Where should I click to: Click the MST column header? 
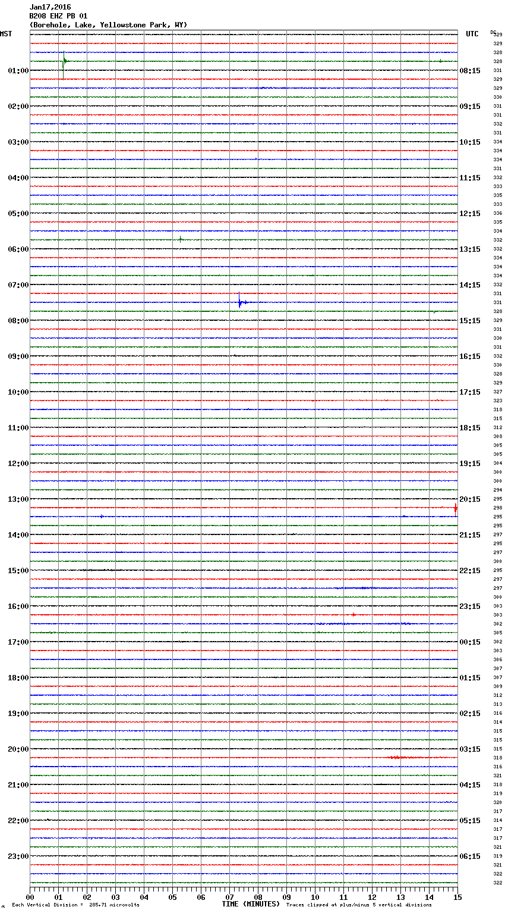(x=6, y=34)
